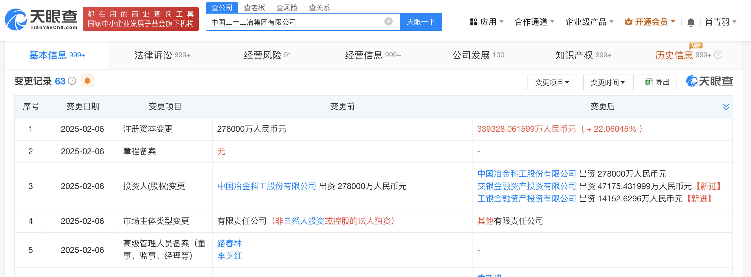
Task: Switch to the 查老板 search tab
Action: (254, 7)
